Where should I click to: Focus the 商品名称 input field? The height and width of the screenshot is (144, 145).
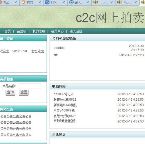point(30,86)
